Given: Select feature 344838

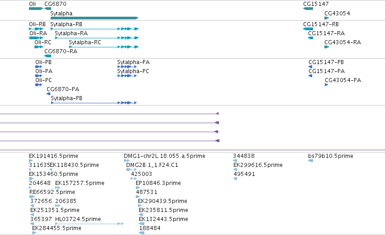Looking at the screenshot, I should click(x=235, y=161).
